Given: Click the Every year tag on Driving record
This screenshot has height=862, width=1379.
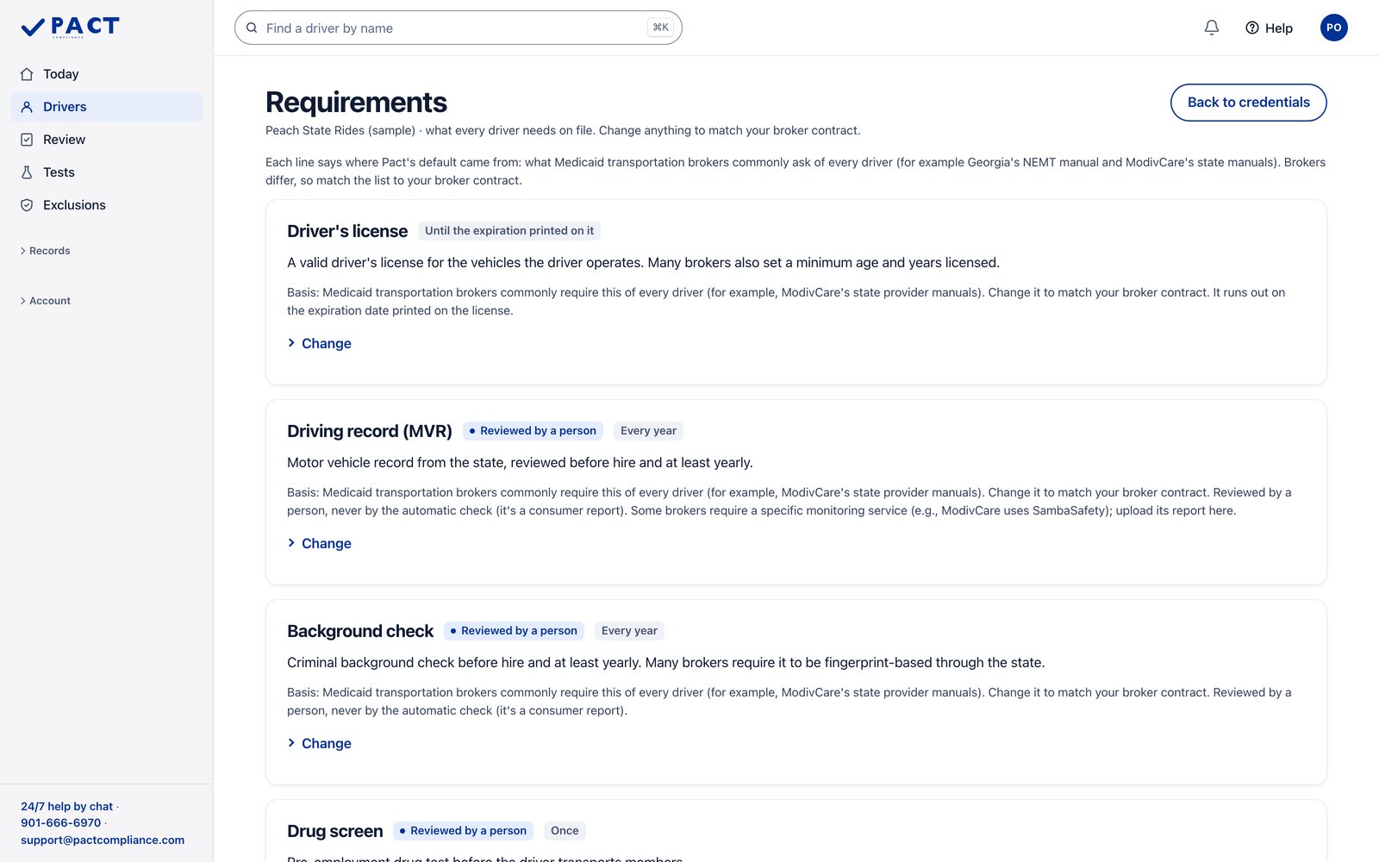Looking at the screenshot, I should click(648, 431).
